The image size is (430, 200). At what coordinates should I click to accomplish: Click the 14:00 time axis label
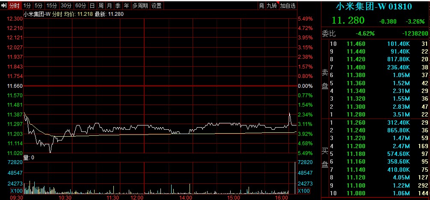click(x=186, y=197)
